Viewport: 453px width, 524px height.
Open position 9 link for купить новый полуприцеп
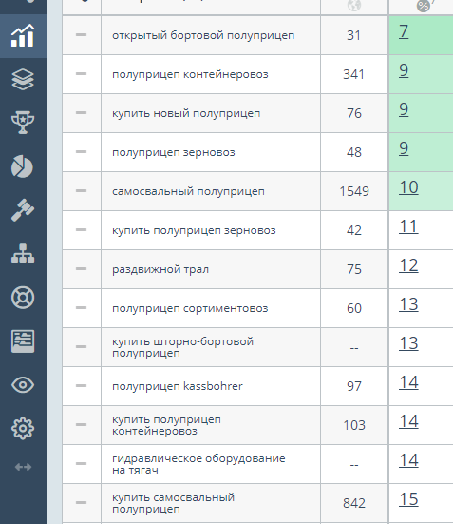tap(404, 109)
